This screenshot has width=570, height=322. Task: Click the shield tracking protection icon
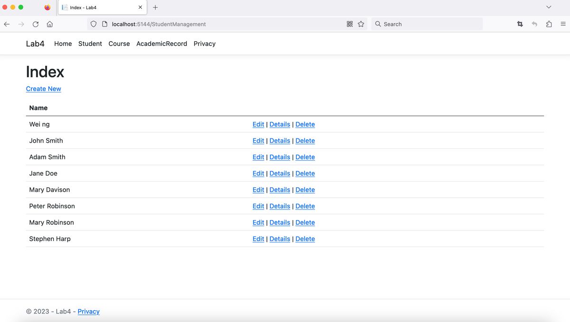tap(94, 24)
